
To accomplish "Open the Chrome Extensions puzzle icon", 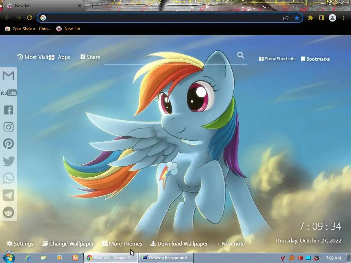I will [311, 18].
